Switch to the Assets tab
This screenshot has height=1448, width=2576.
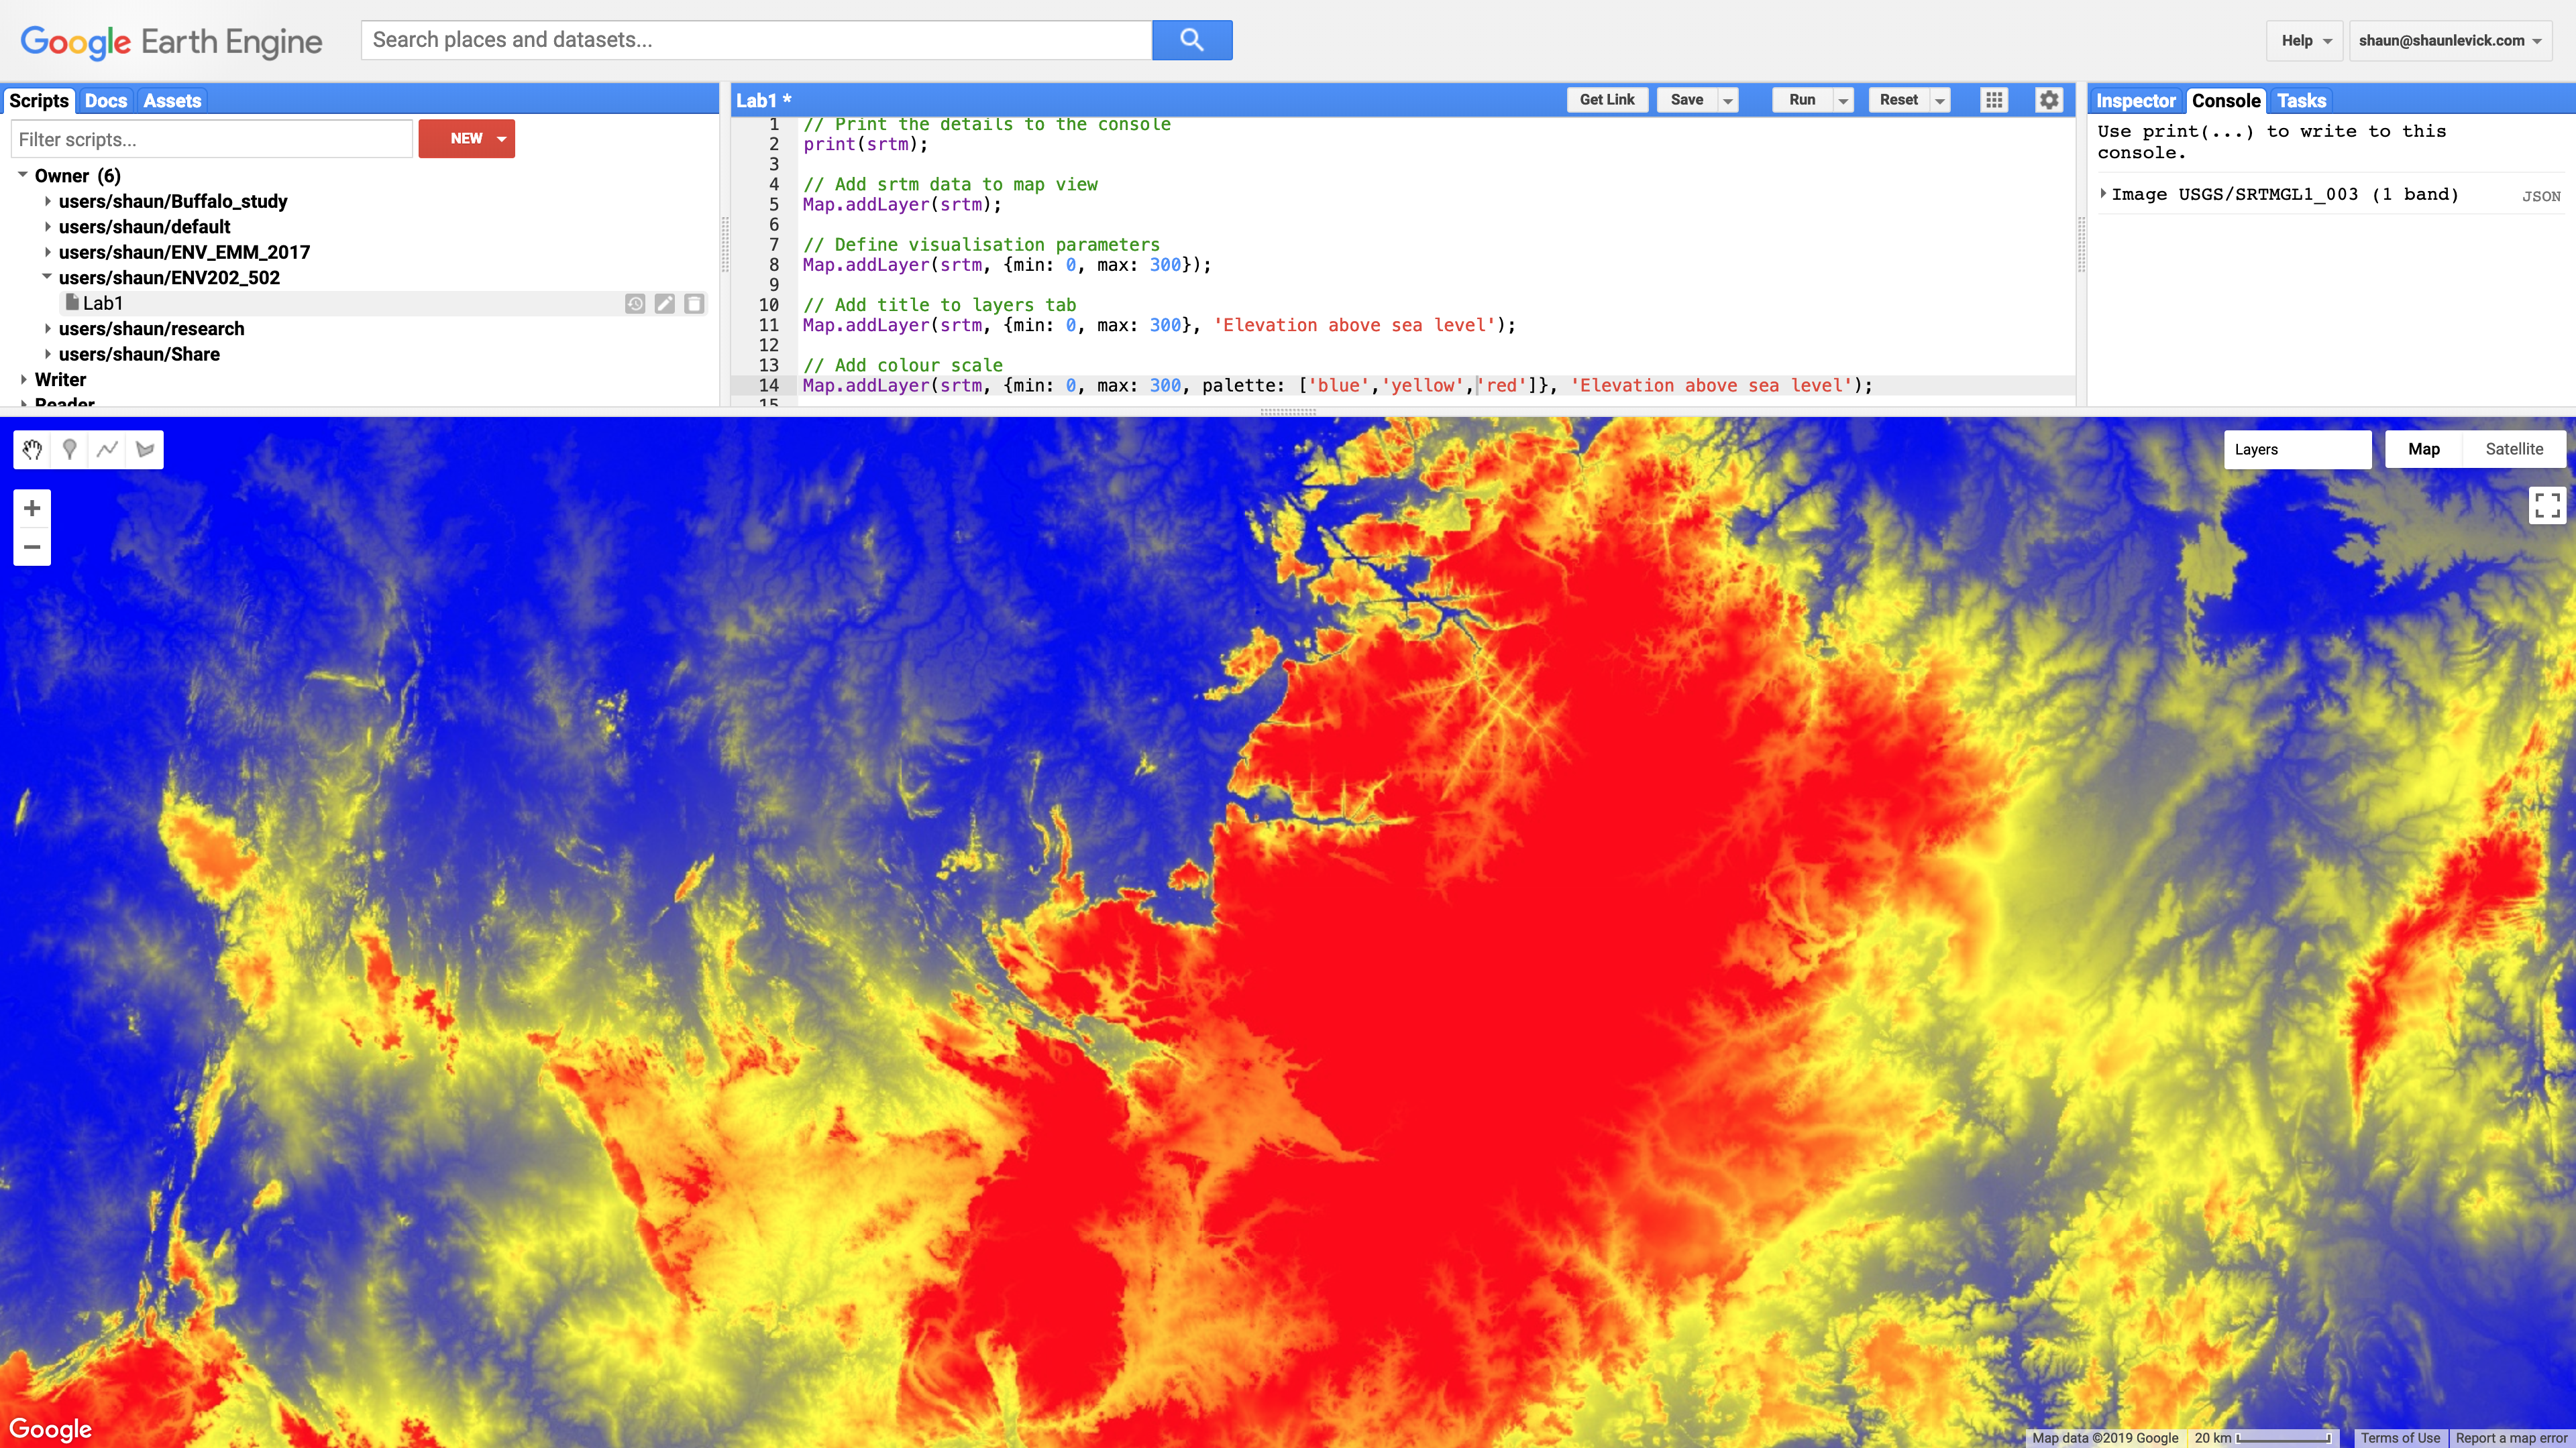172,101
